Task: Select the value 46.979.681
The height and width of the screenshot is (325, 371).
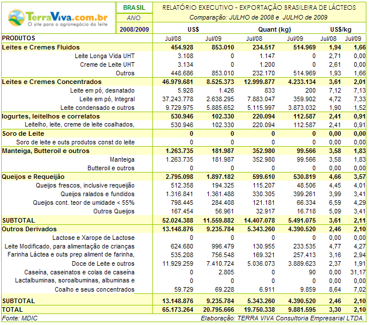Action: click(178, 82)
